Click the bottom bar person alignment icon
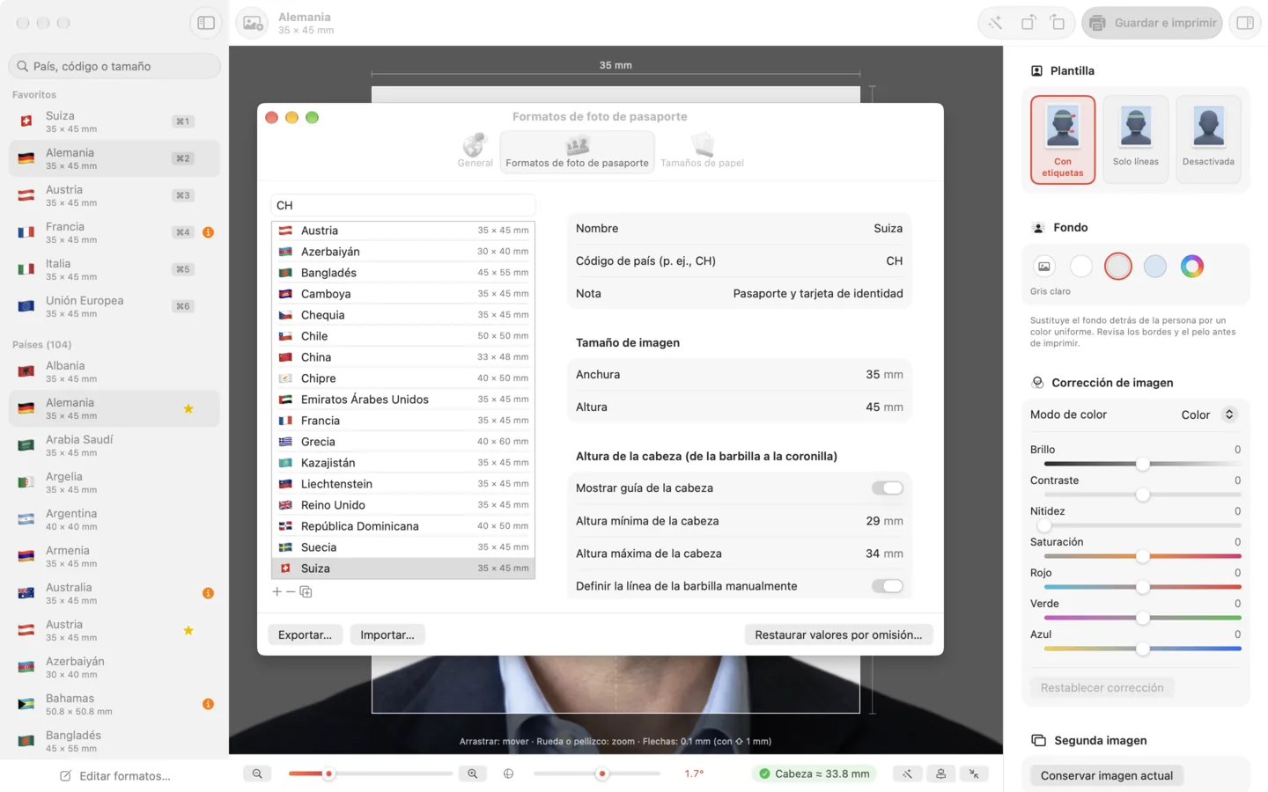1268x792 pixels. [940, 774]
